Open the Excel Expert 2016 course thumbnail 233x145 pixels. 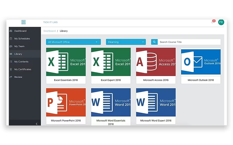point(111,62)
